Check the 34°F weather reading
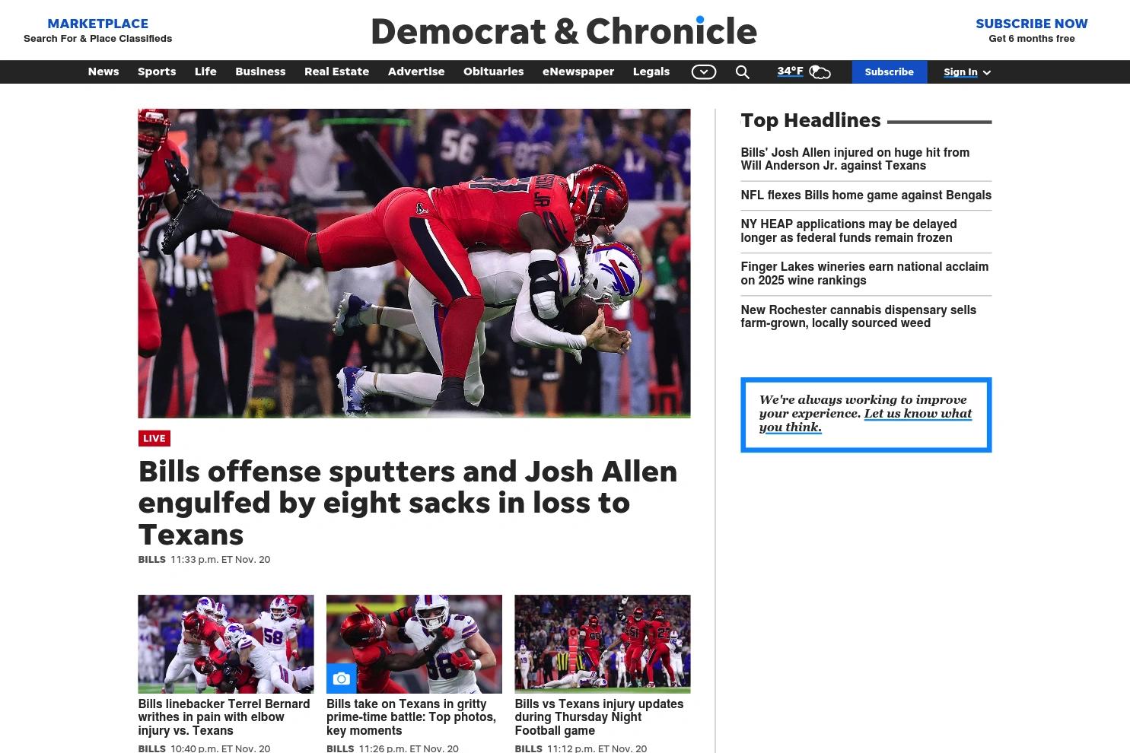 [790, 71]
